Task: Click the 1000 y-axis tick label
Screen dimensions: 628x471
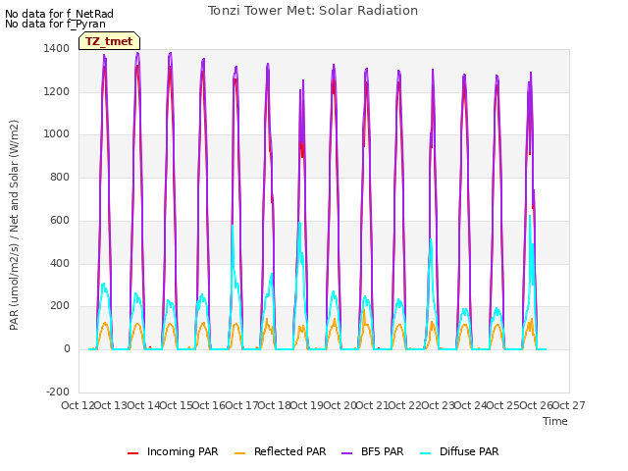Action: (57, 134)
